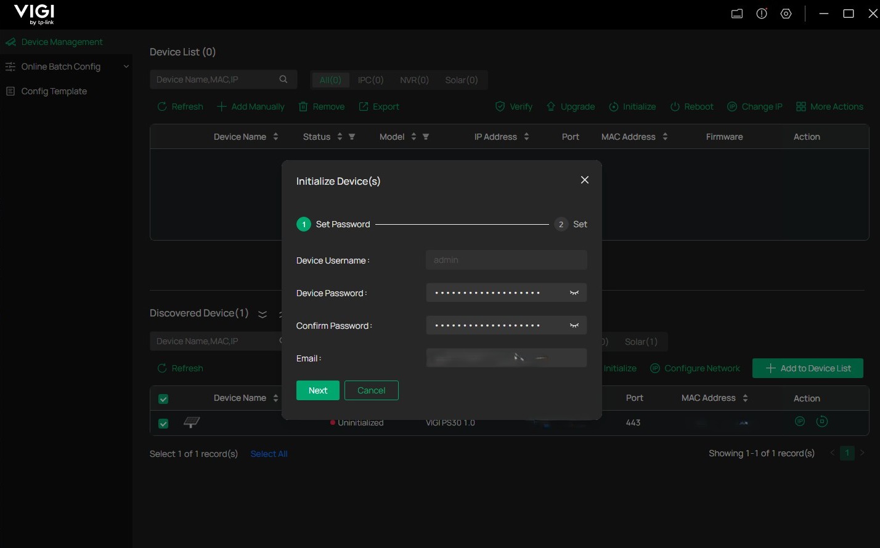Click the VIGI PS30 1.0 model text
This screenshot has height=548, width=880.
pyautogui.click(x=450, y=422)
